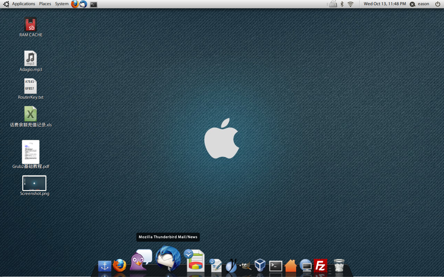
Task: Launch Firefox from the bottom dock
Action: (x=120, y=266)
